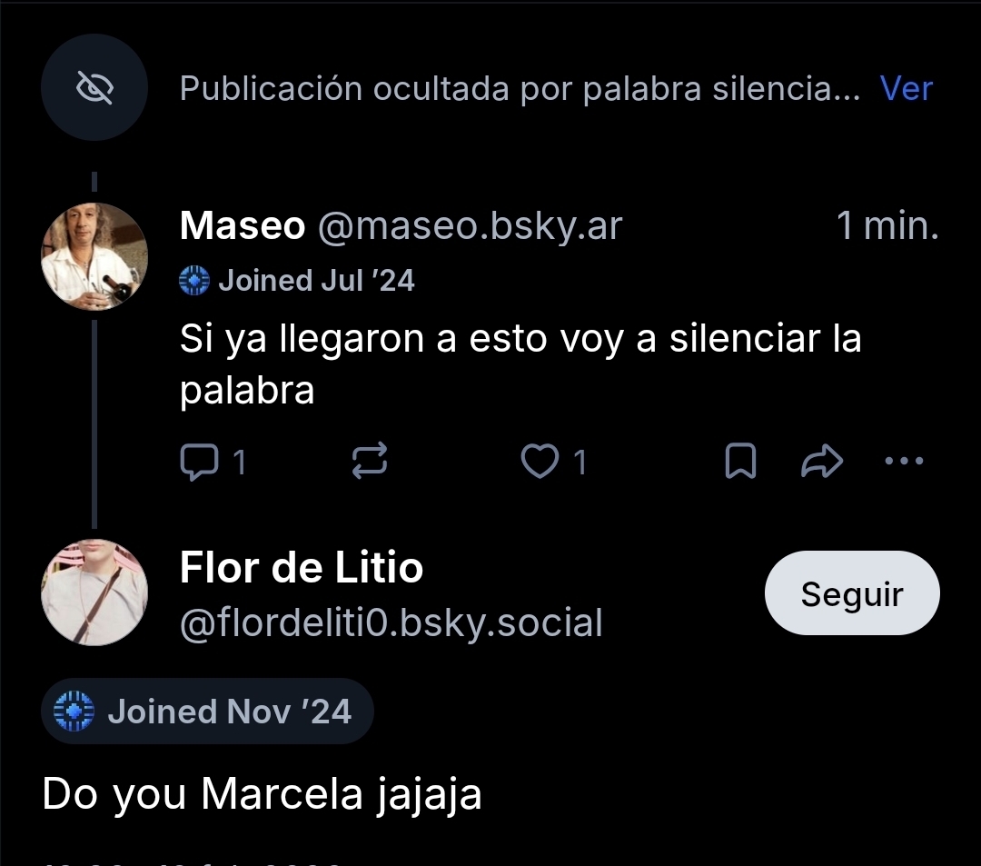Share Maseo's post with arrow icon
This screenshot has width=981, height=866.
point(822,463)
